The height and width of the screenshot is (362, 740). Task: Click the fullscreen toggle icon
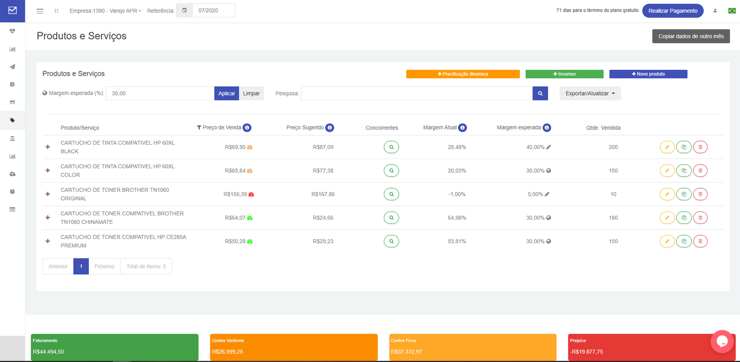[x=56, y=11]
